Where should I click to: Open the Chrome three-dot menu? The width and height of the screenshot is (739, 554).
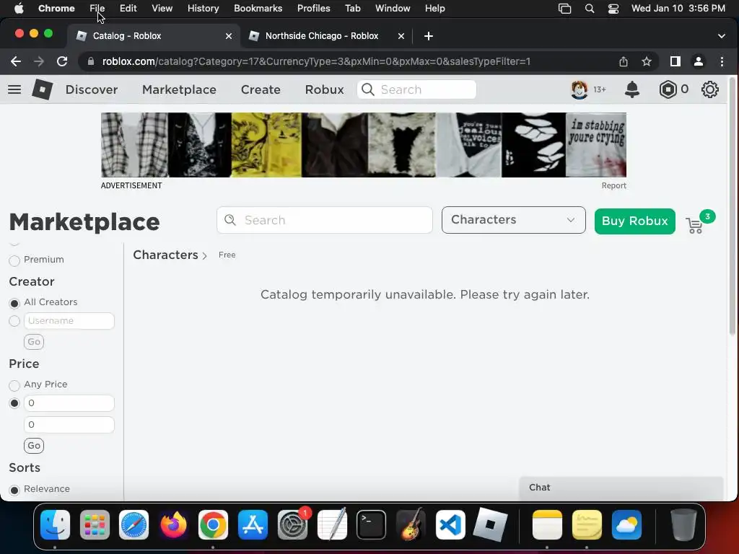(722, 61)
